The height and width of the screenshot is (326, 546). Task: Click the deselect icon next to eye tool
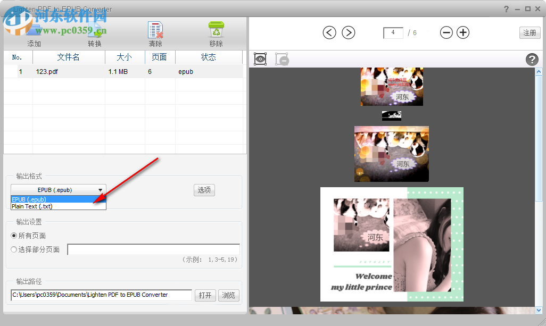(282, 59)
